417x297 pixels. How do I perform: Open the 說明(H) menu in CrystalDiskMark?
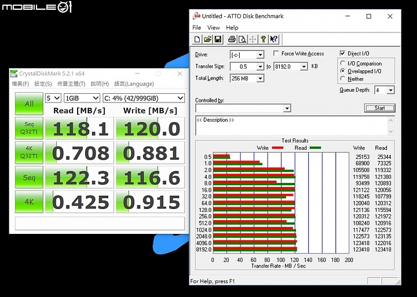(x=100, y=84)
